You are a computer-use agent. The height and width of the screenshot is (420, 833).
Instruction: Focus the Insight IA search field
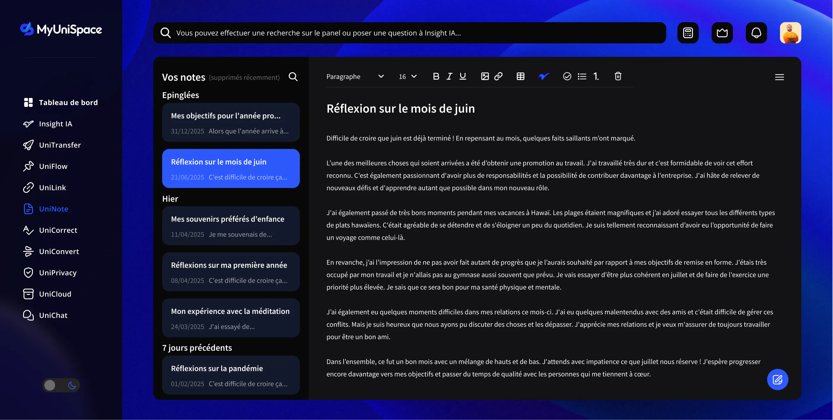(409, 33)
